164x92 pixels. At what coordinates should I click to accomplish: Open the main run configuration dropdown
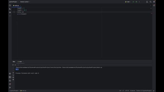[128, 2]
